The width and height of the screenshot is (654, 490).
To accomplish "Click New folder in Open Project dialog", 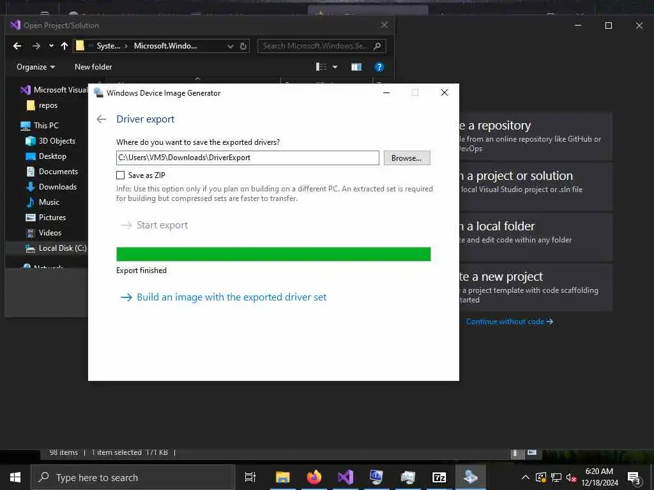I will tap(93, 67).
